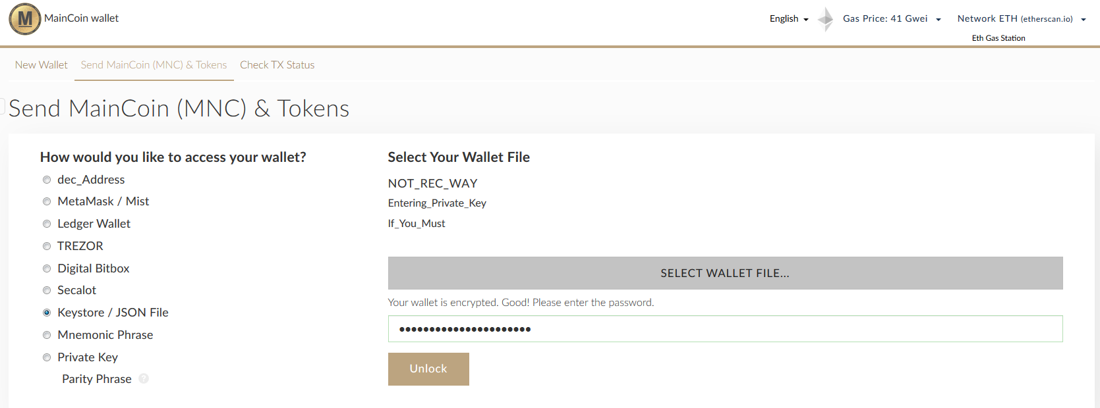Click the Ethereum diamond icon

(x=826, y=19)
